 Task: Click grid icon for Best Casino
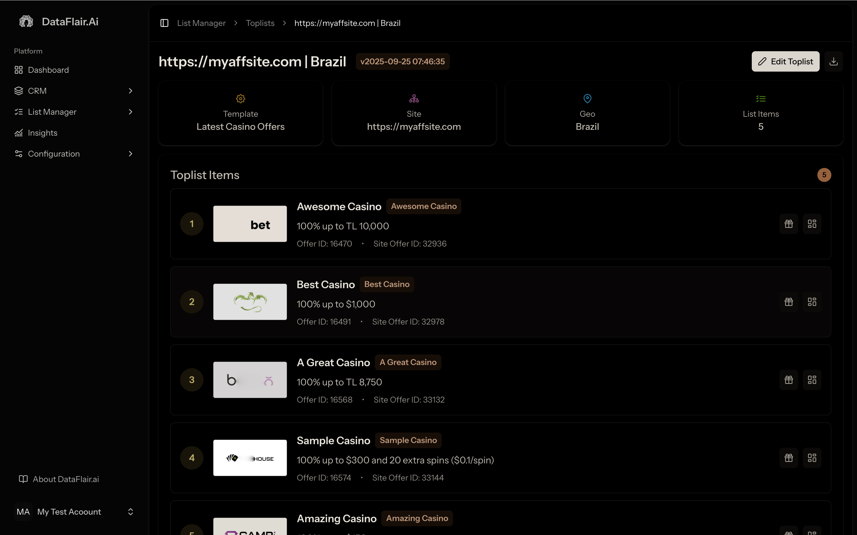click(812, 302)
